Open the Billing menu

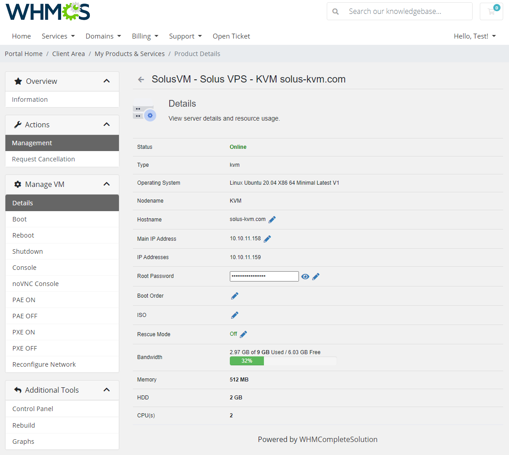[x=145, y=36]
